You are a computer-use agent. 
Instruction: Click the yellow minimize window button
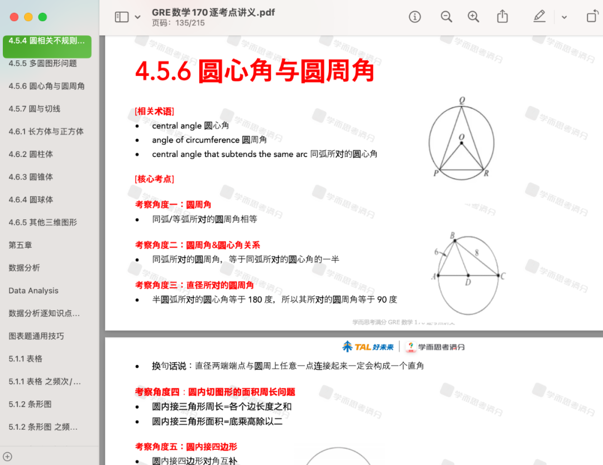click(28, 17)
